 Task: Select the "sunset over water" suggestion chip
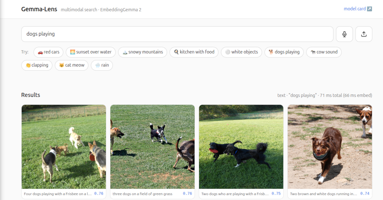91,52
